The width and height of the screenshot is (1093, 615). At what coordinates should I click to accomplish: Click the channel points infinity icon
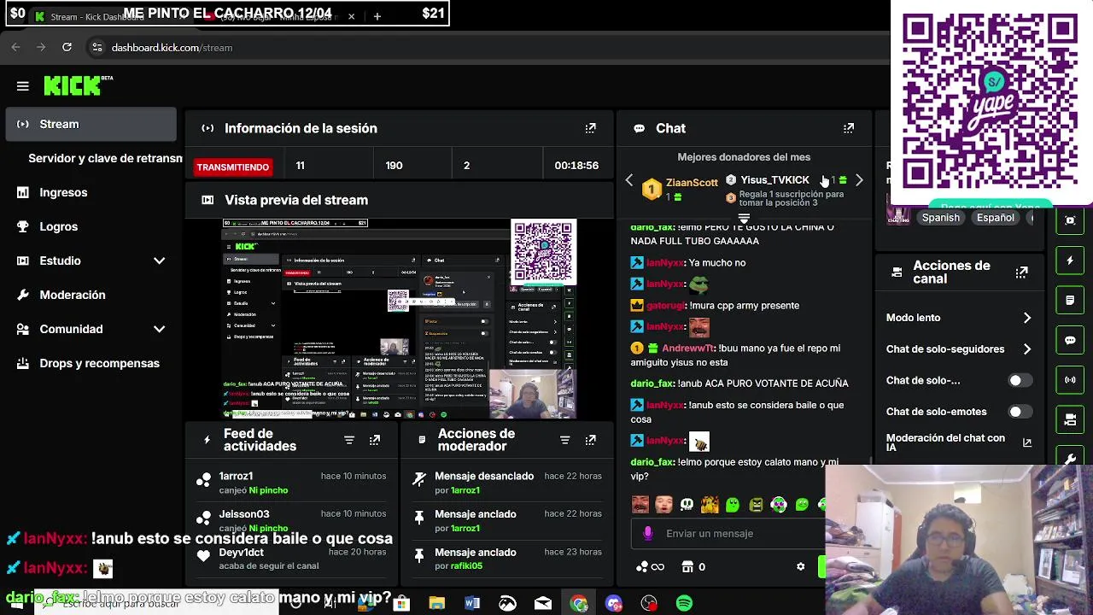pos(650,566)
